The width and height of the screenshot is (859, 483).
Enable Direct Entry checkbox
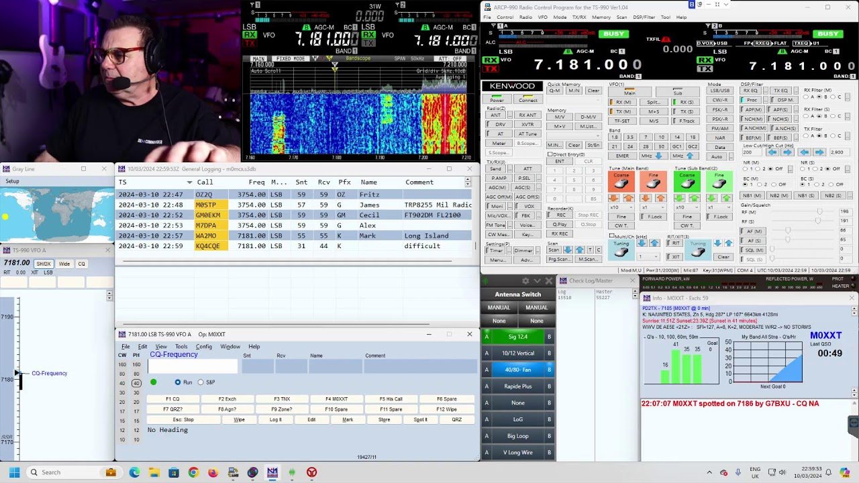[x=550, y=154]
